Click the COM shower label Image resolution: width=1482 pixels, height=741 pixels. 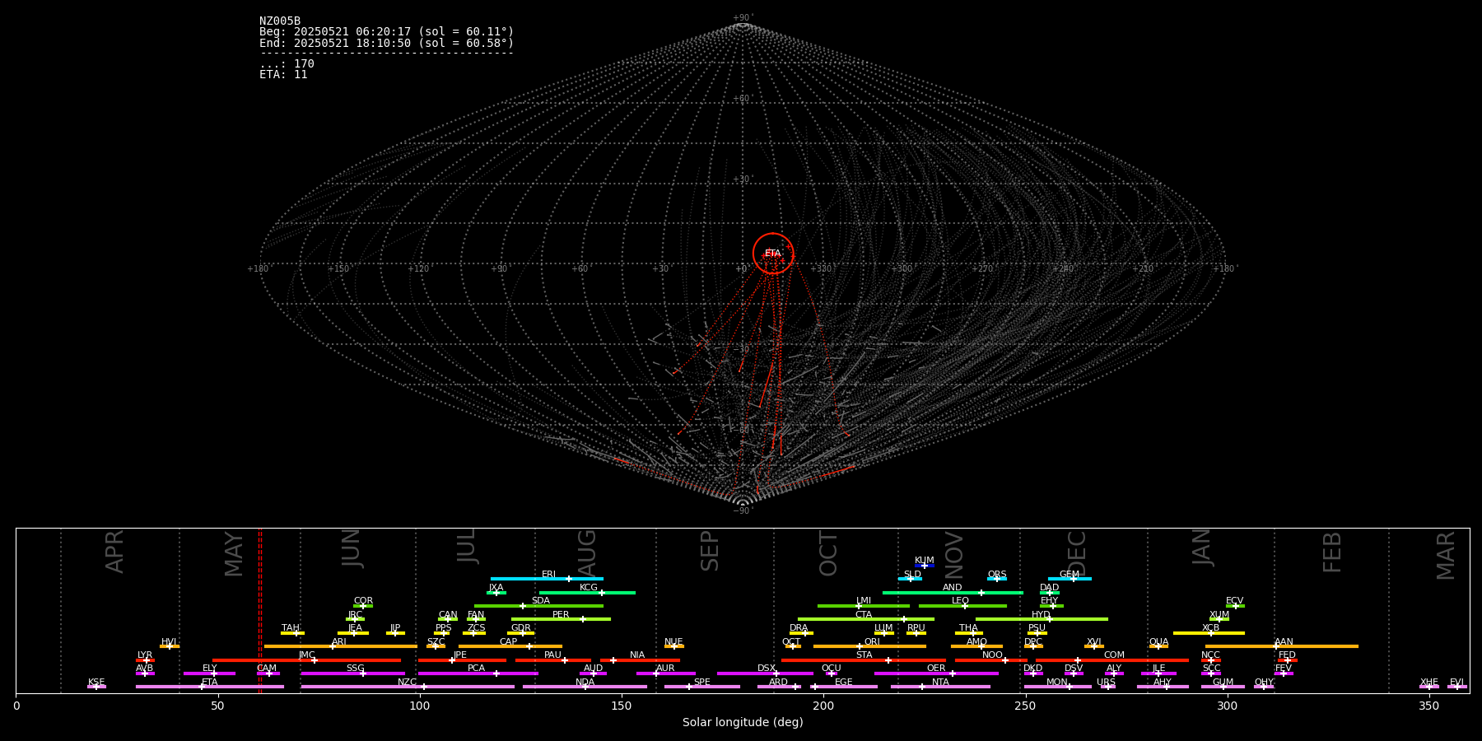pos(1114,655)
